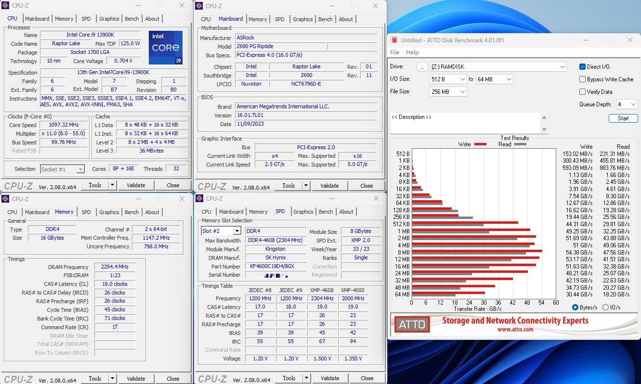The image size is (641, 384).
Task: Click the gray Read legend swatch
Action: [521, 144]
